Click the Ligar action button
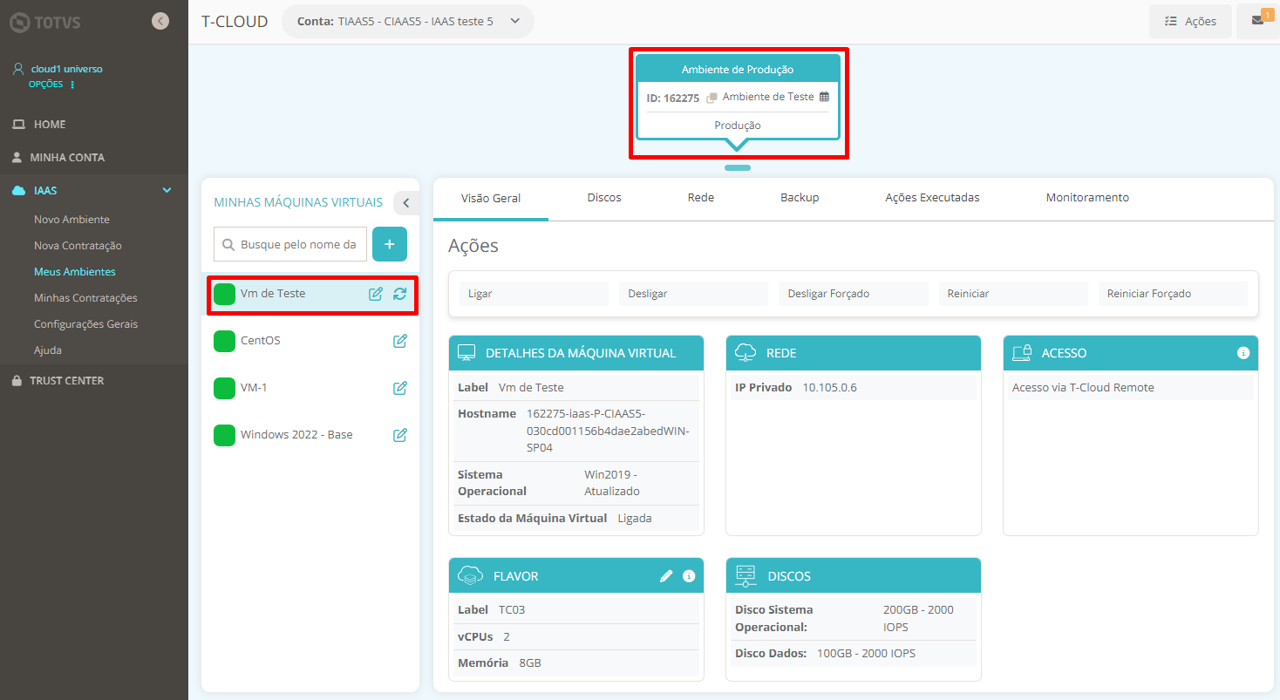Viewport: 1280px width, 700px height. (534, 294)
